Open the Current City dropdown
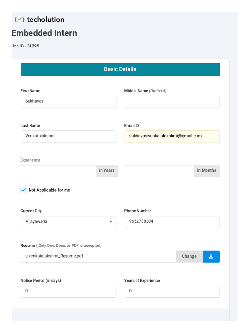The image size is (249, 333). click(68, 222)
